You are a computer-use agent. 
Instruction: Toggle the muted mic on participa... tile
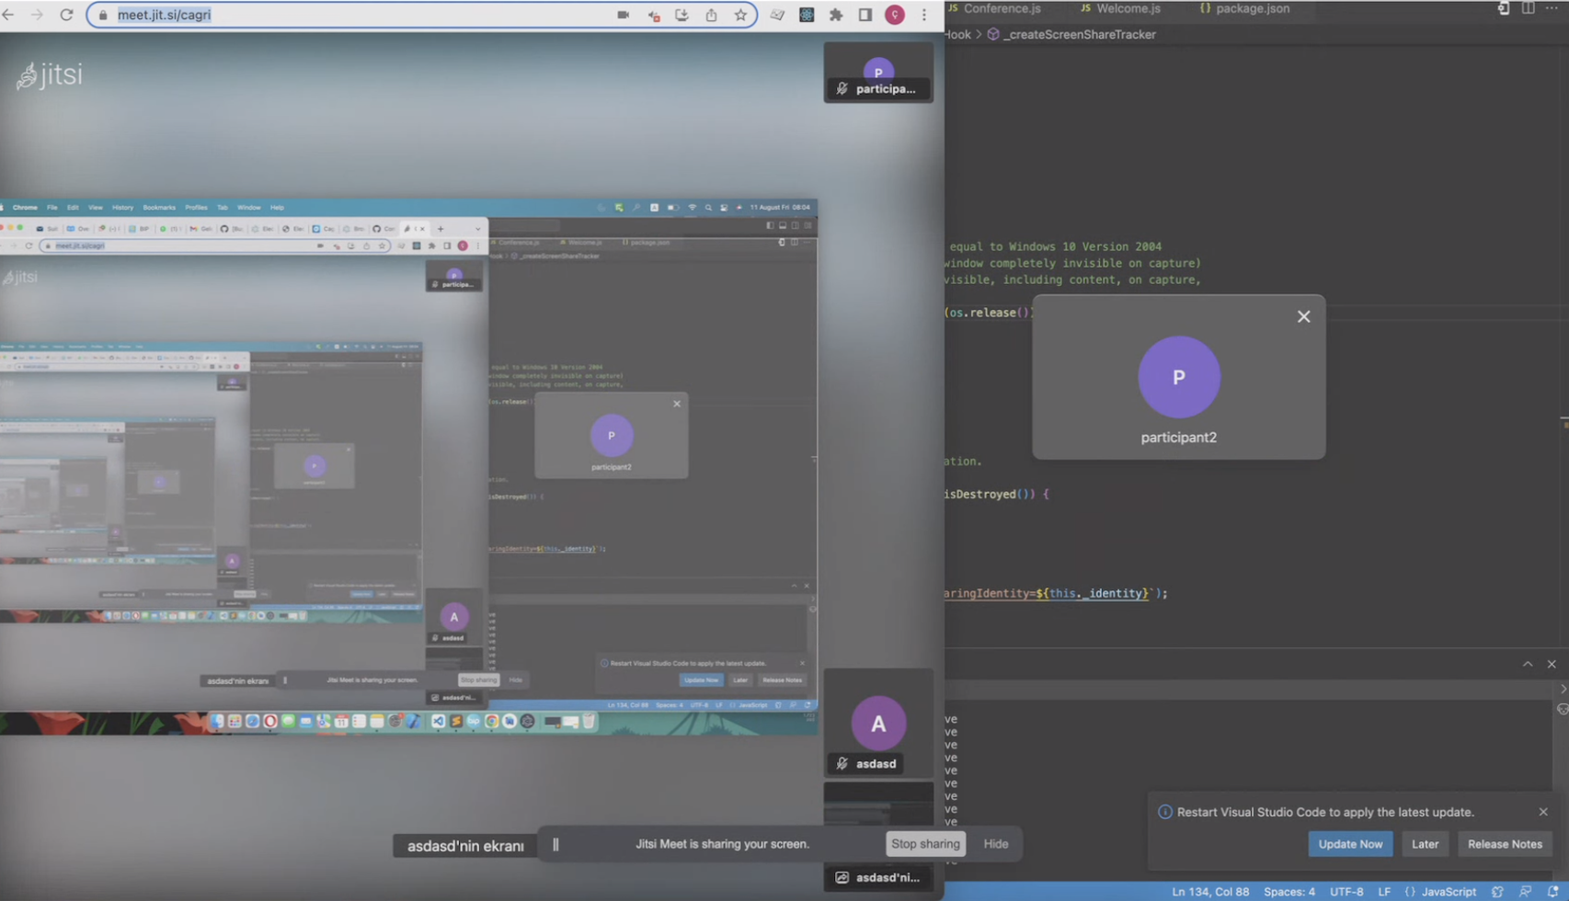pos(842,89)
